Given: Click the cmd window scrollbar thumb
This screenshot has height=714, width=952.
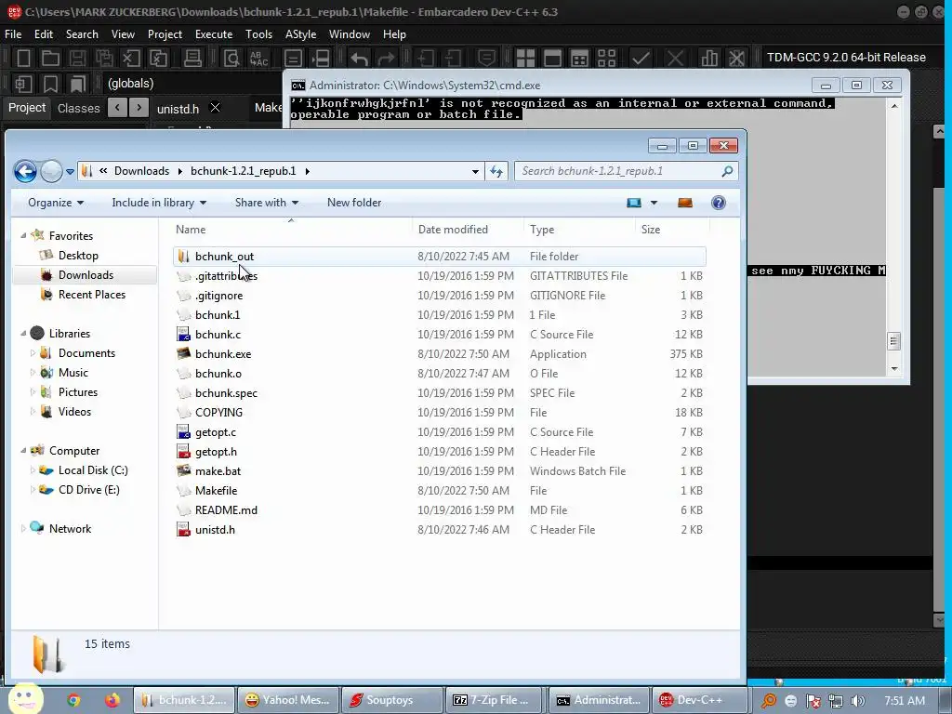Looking at the screenshot, I should click(893, 340).
